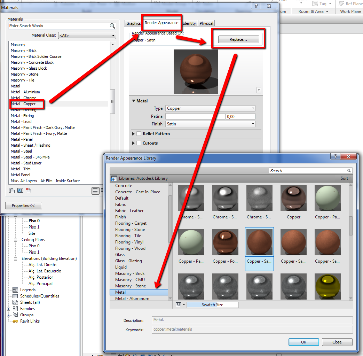The width and height of the screenshot is (363, 356).
Task: Click the Work Plane ribbon panel label
Action: point(350,11)
